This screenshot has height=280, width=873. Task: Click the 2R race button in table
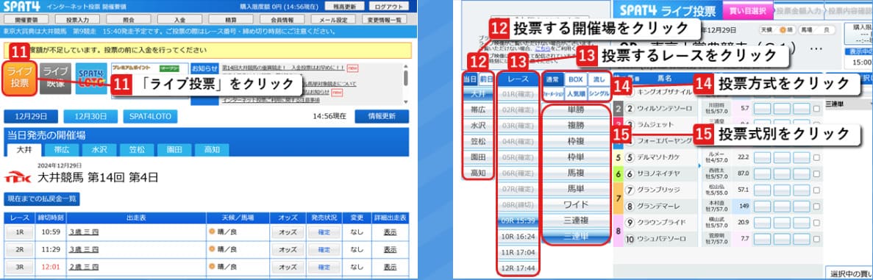click(x=19, y=249)
